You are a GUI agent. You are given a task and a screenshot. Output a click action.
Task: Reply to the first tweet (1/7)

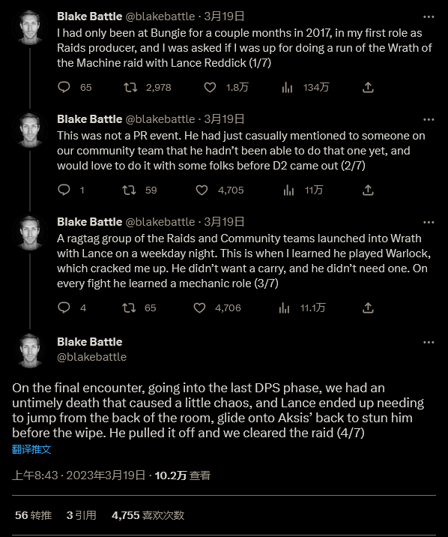pyautogui.click(x=64, y=87)
